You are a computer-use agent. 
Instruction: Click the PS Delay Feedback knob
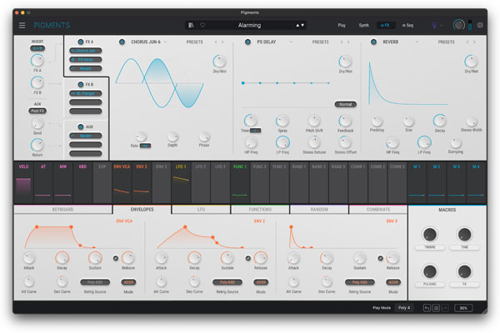pyautogui.click(x=345, y=121)
